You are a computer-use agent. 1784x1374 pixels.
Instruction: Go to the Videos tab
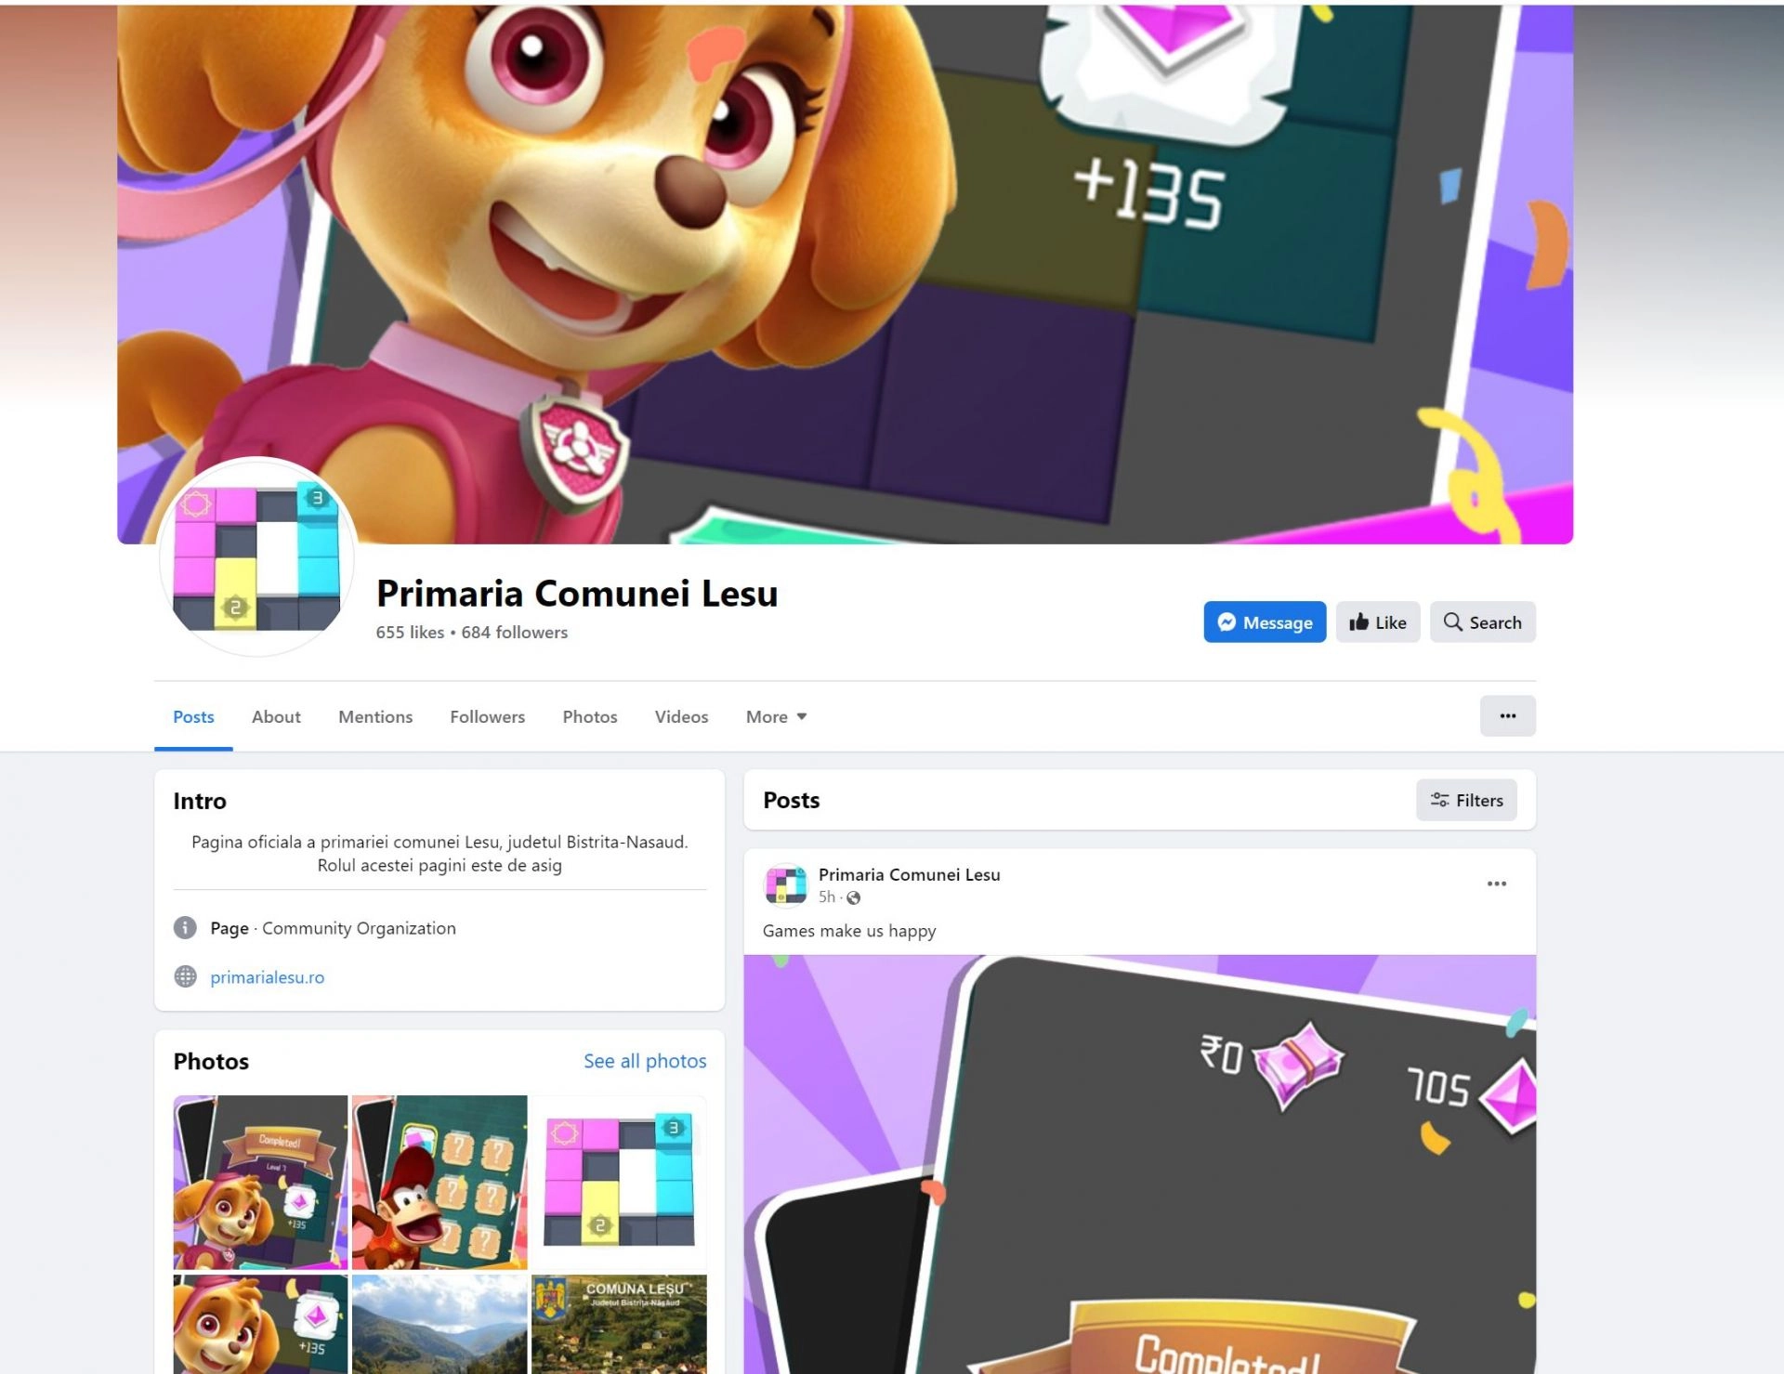point(681,717)
